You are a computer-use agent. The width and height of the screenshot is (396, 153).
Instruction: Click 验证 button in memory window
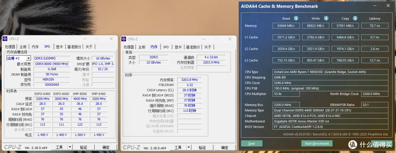[202, 148]
